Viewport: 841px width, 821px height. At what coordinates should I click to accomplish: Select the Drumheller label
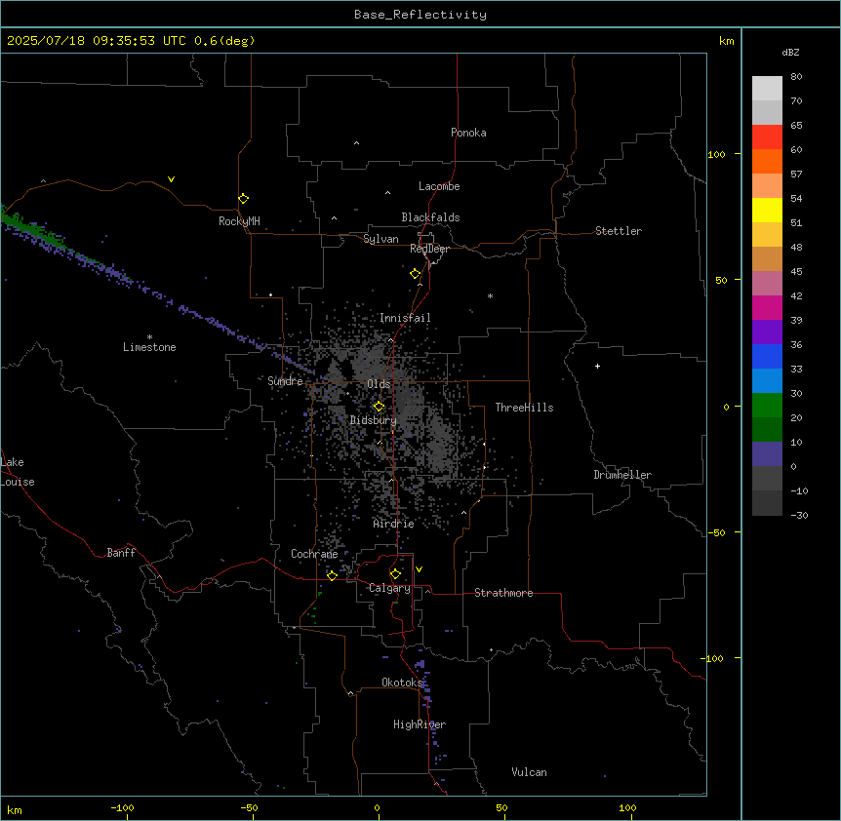coord(622,475)
